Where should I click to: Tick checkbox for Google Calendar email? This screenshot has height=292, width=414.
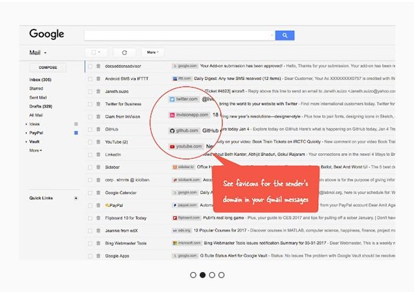[90, 193]
